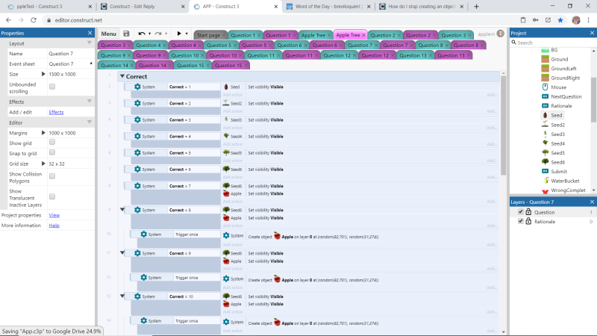
Task: Toggle Unbounded scrolling checkbox
Action: pyautogui.click(x=52, y=87)
